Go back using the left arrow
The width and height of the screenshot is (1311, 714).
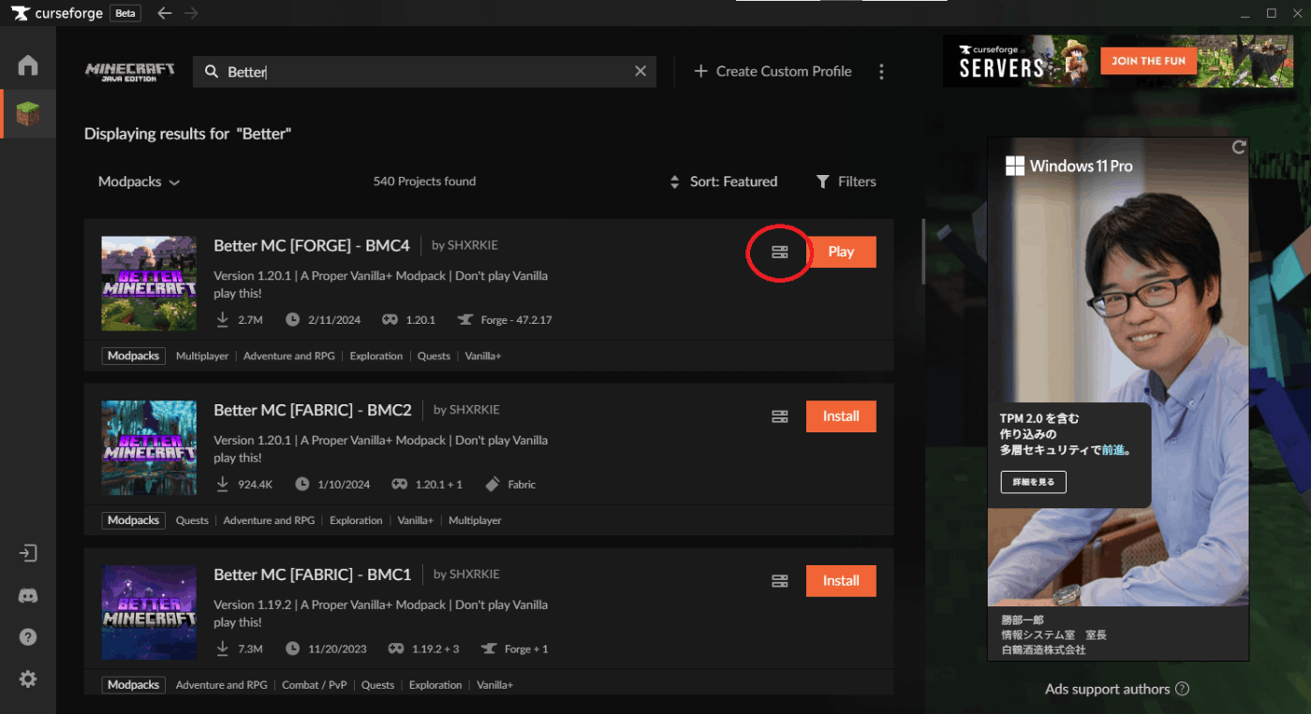(165, 13)
